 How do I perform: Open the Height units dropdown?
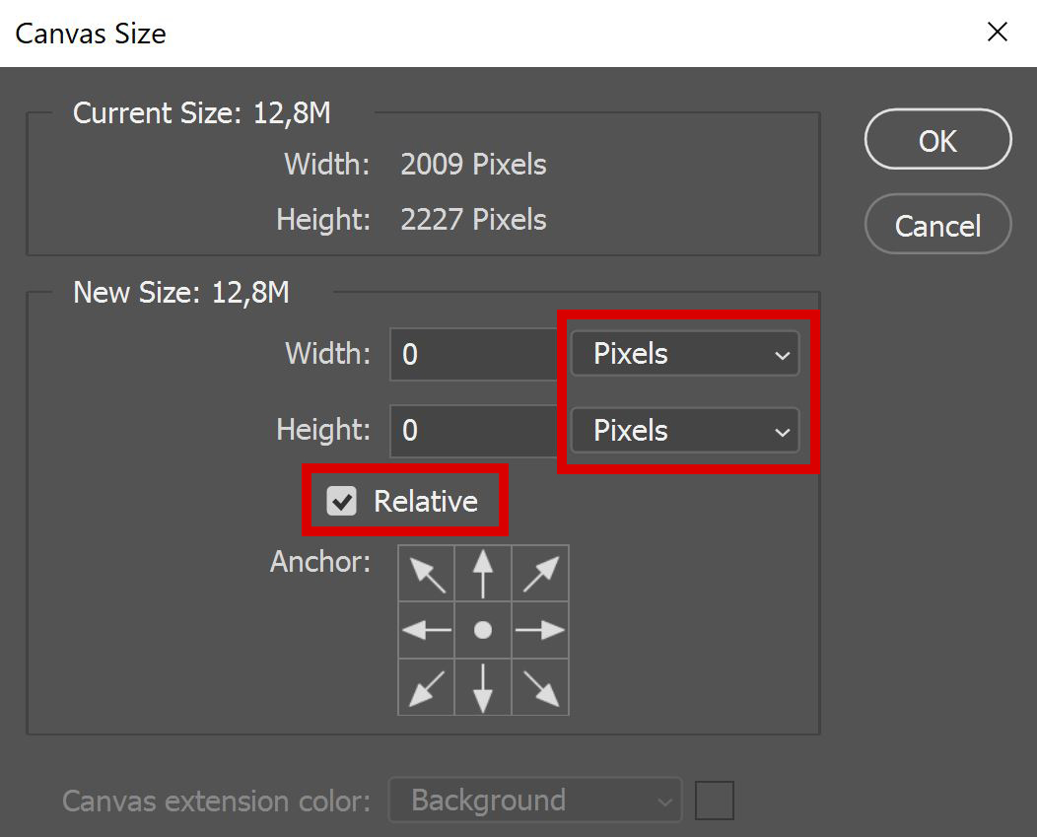685,431
